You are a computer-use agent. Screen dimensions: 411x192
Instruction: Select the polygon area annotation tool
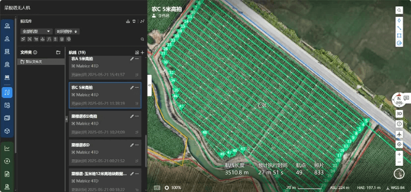pyautogui.click(x=399, y=36)
